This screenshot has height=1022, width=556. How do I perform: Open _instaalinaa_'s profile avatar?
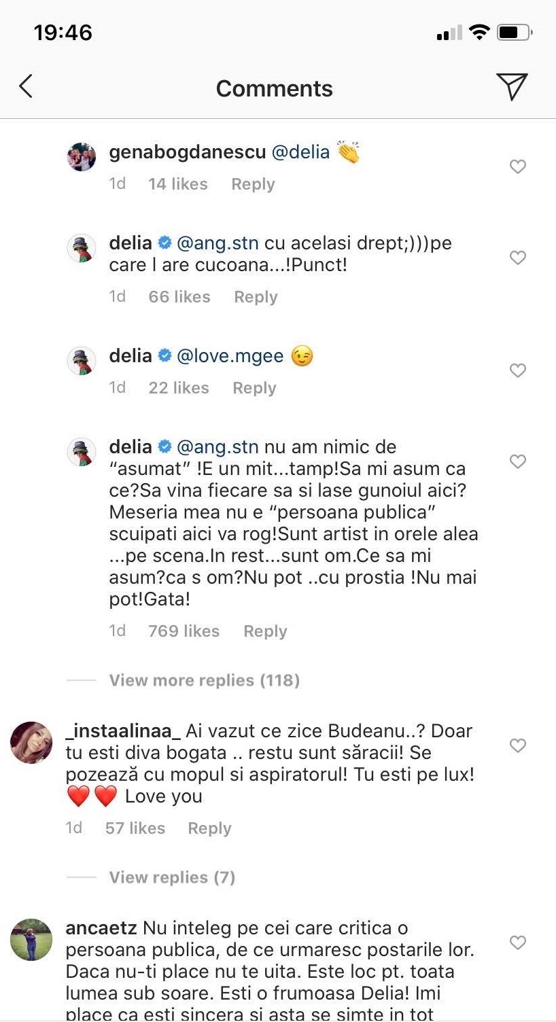coord(31,743)
